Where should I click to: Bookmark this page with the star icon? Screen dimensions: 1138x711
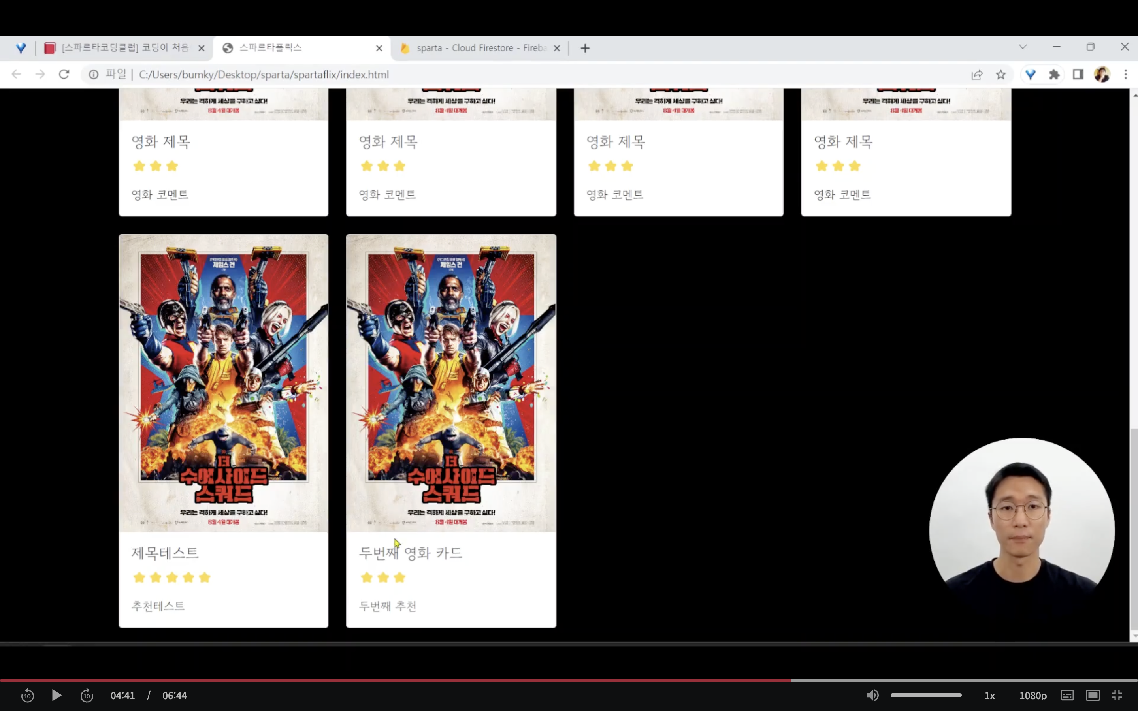1000,74
